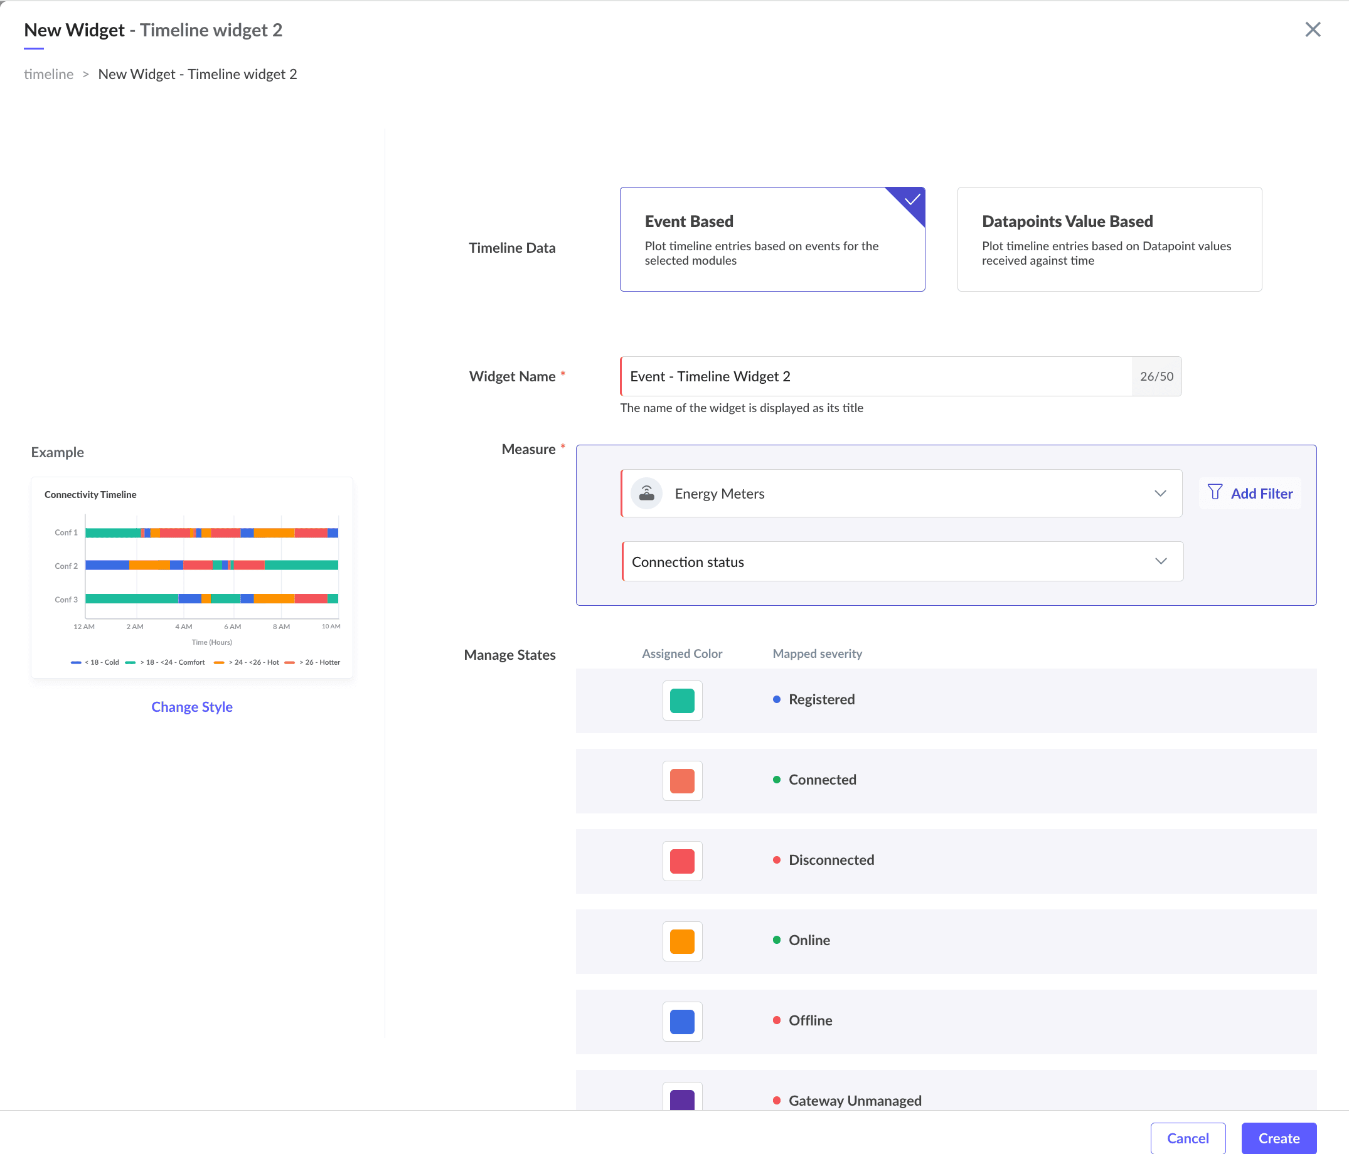This screenshot has height=1154, width=1349.
Task: Select Datapoints Value Based option
Action: click(x=1109, y=240)
